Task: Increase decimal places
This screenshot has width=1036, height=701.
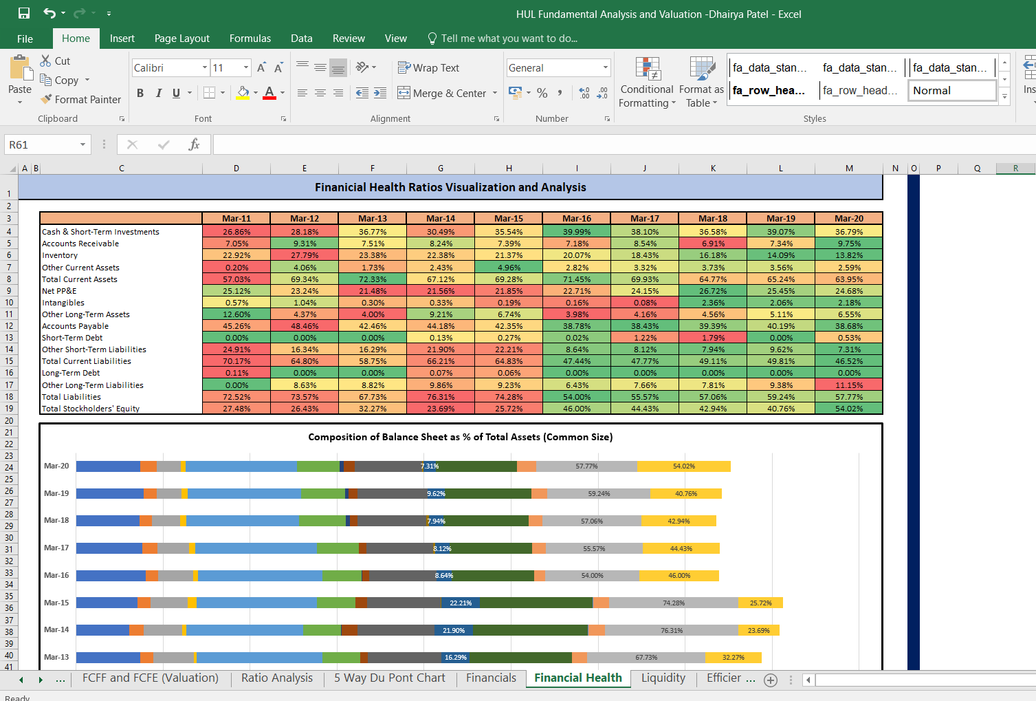Action: point(584,93)
